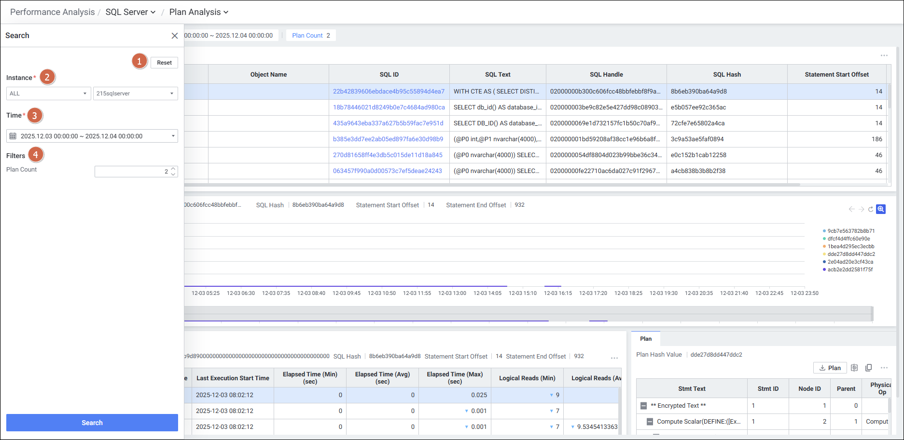Click the Plan Count number input field

131,172
